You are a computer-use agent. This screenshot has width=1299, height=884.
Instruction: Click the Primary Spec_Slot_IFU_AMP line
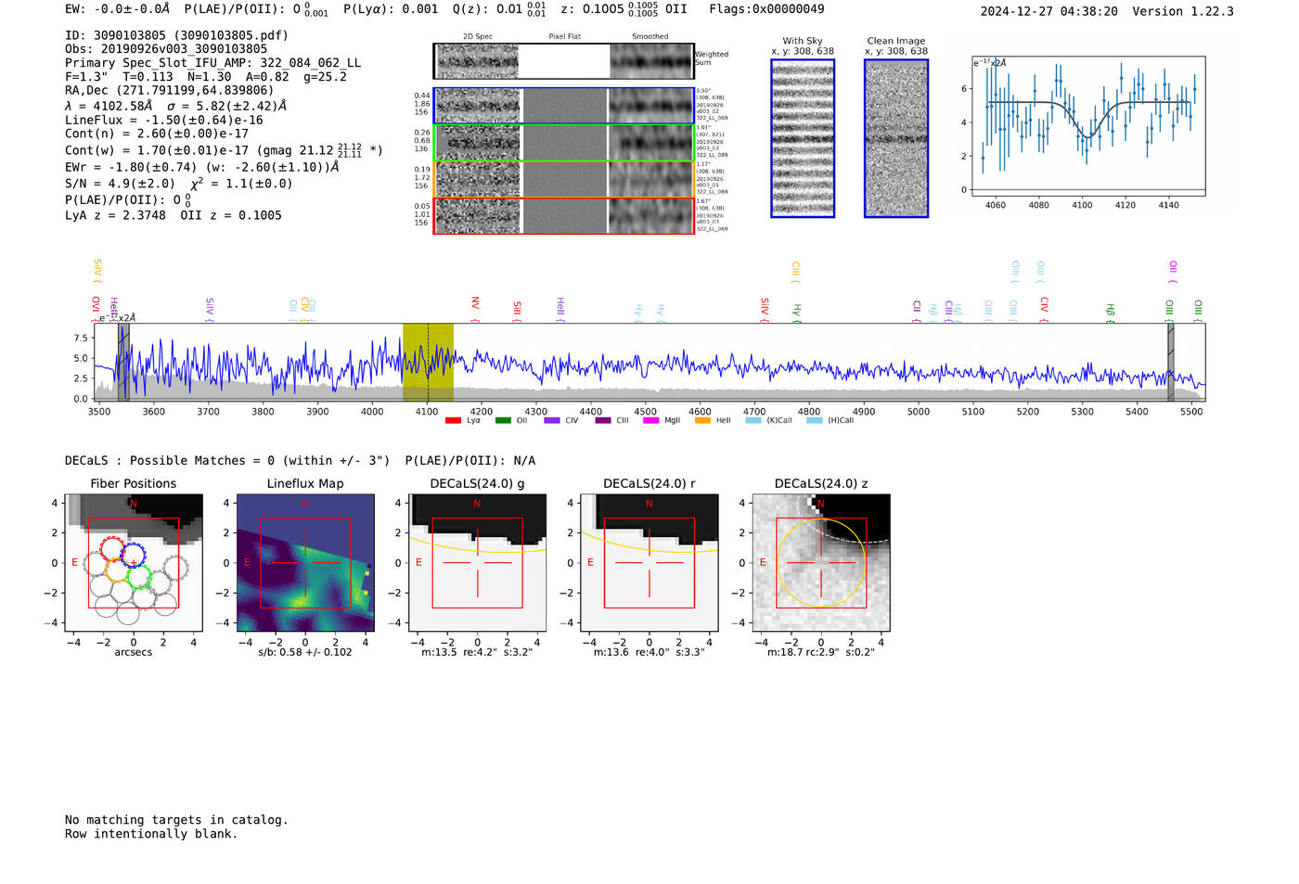213,63
